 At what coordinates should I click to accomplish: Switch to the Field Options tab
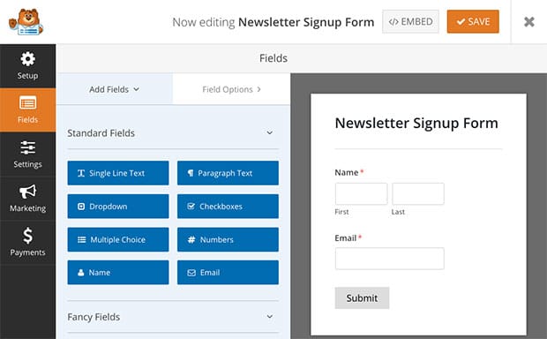coord(231,89)
